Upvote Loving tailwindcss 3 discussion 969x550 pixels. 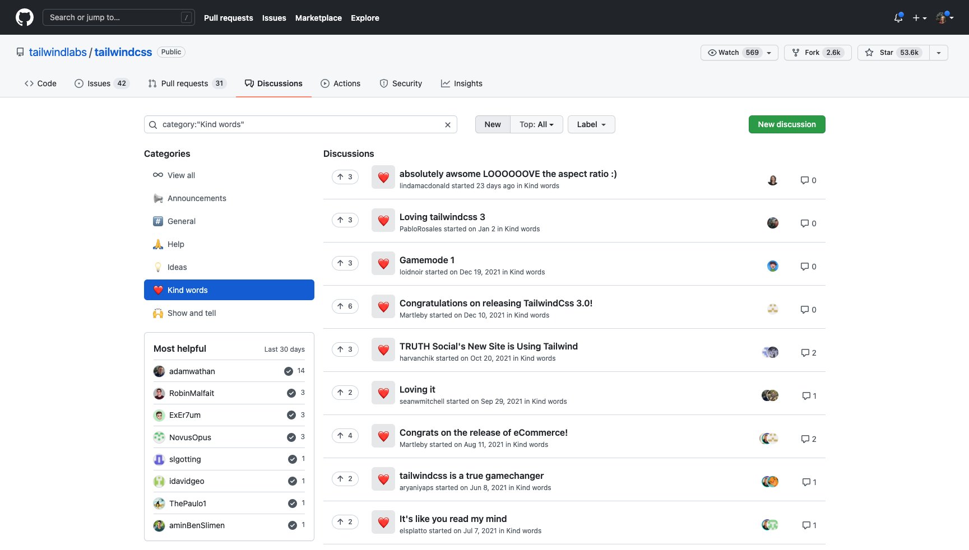pos(345,220)
